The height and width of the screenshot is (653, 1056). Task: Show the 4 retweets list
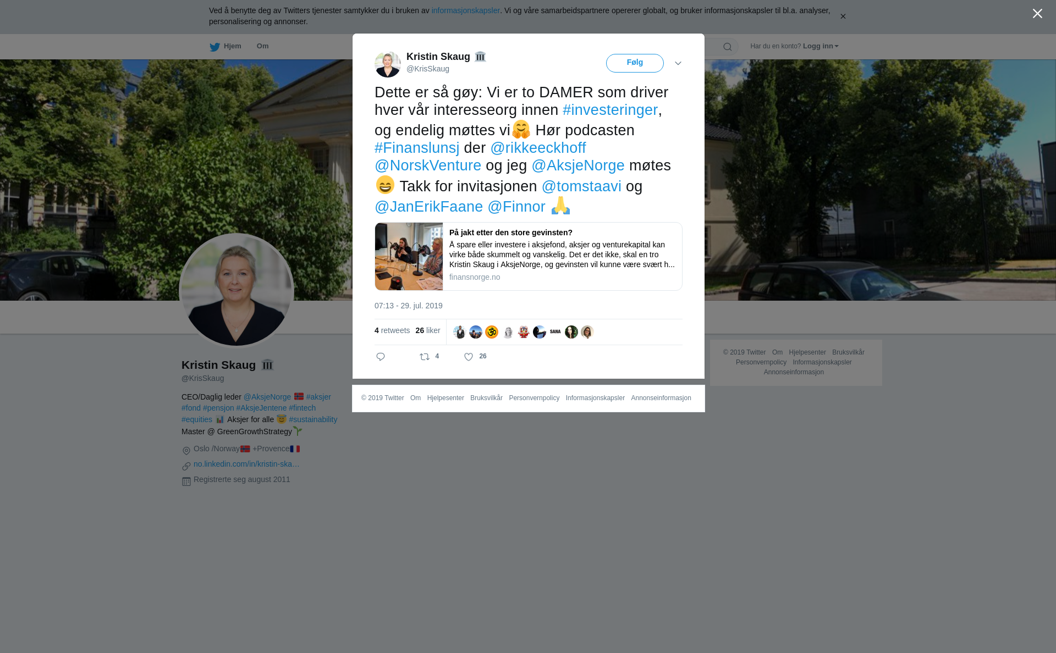tap(392, 330)
